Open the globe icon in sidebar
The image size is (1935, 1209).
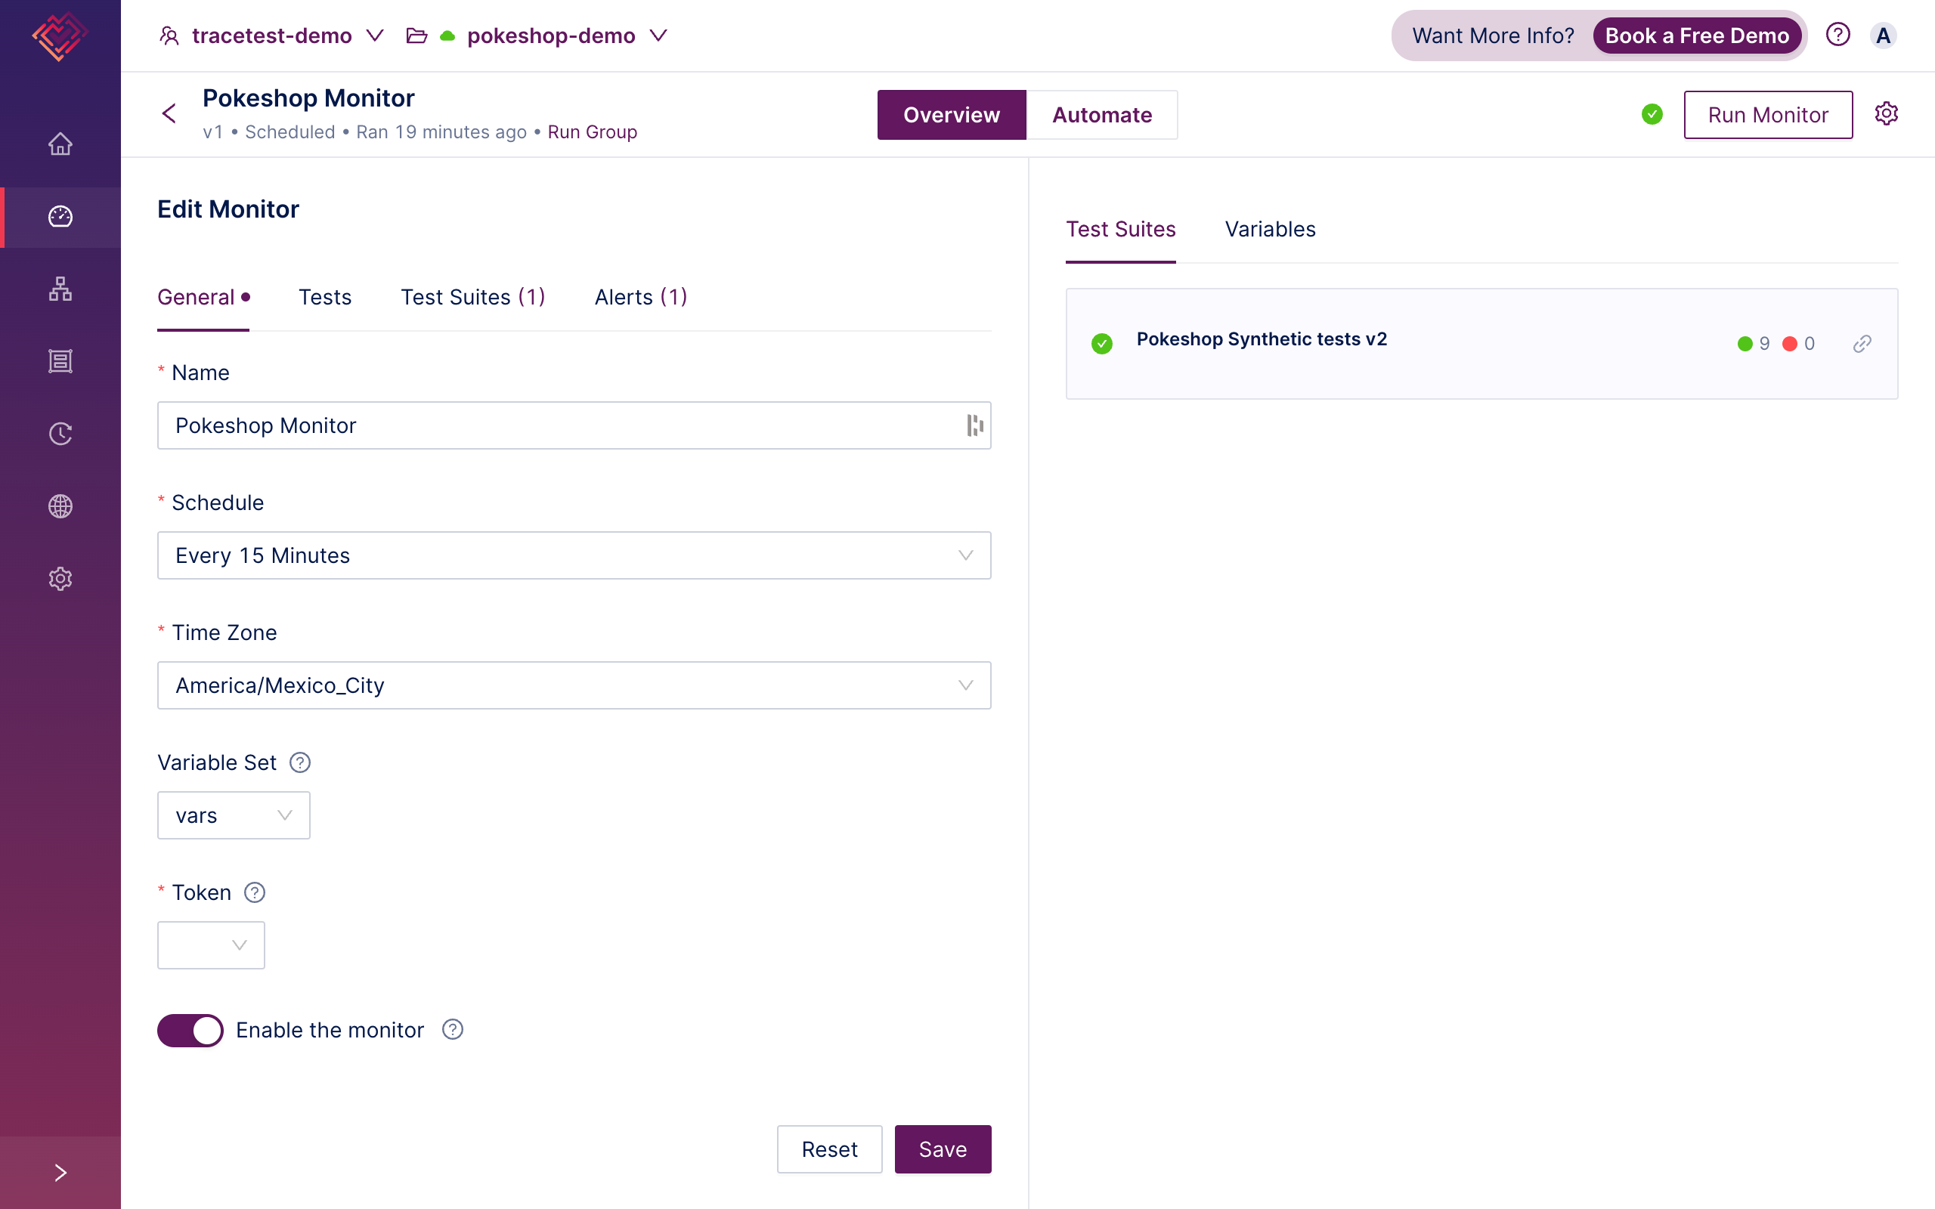click(60, 506)
